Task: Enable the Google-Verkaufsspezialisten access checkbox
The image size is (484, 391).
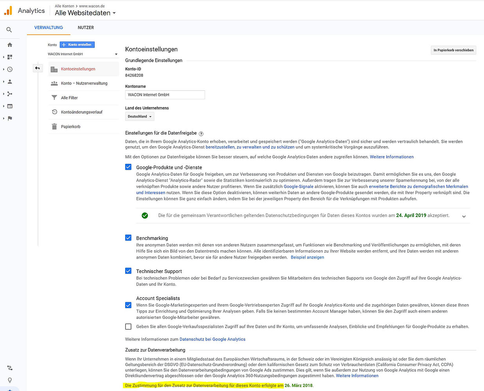Action: coord(128,326)
